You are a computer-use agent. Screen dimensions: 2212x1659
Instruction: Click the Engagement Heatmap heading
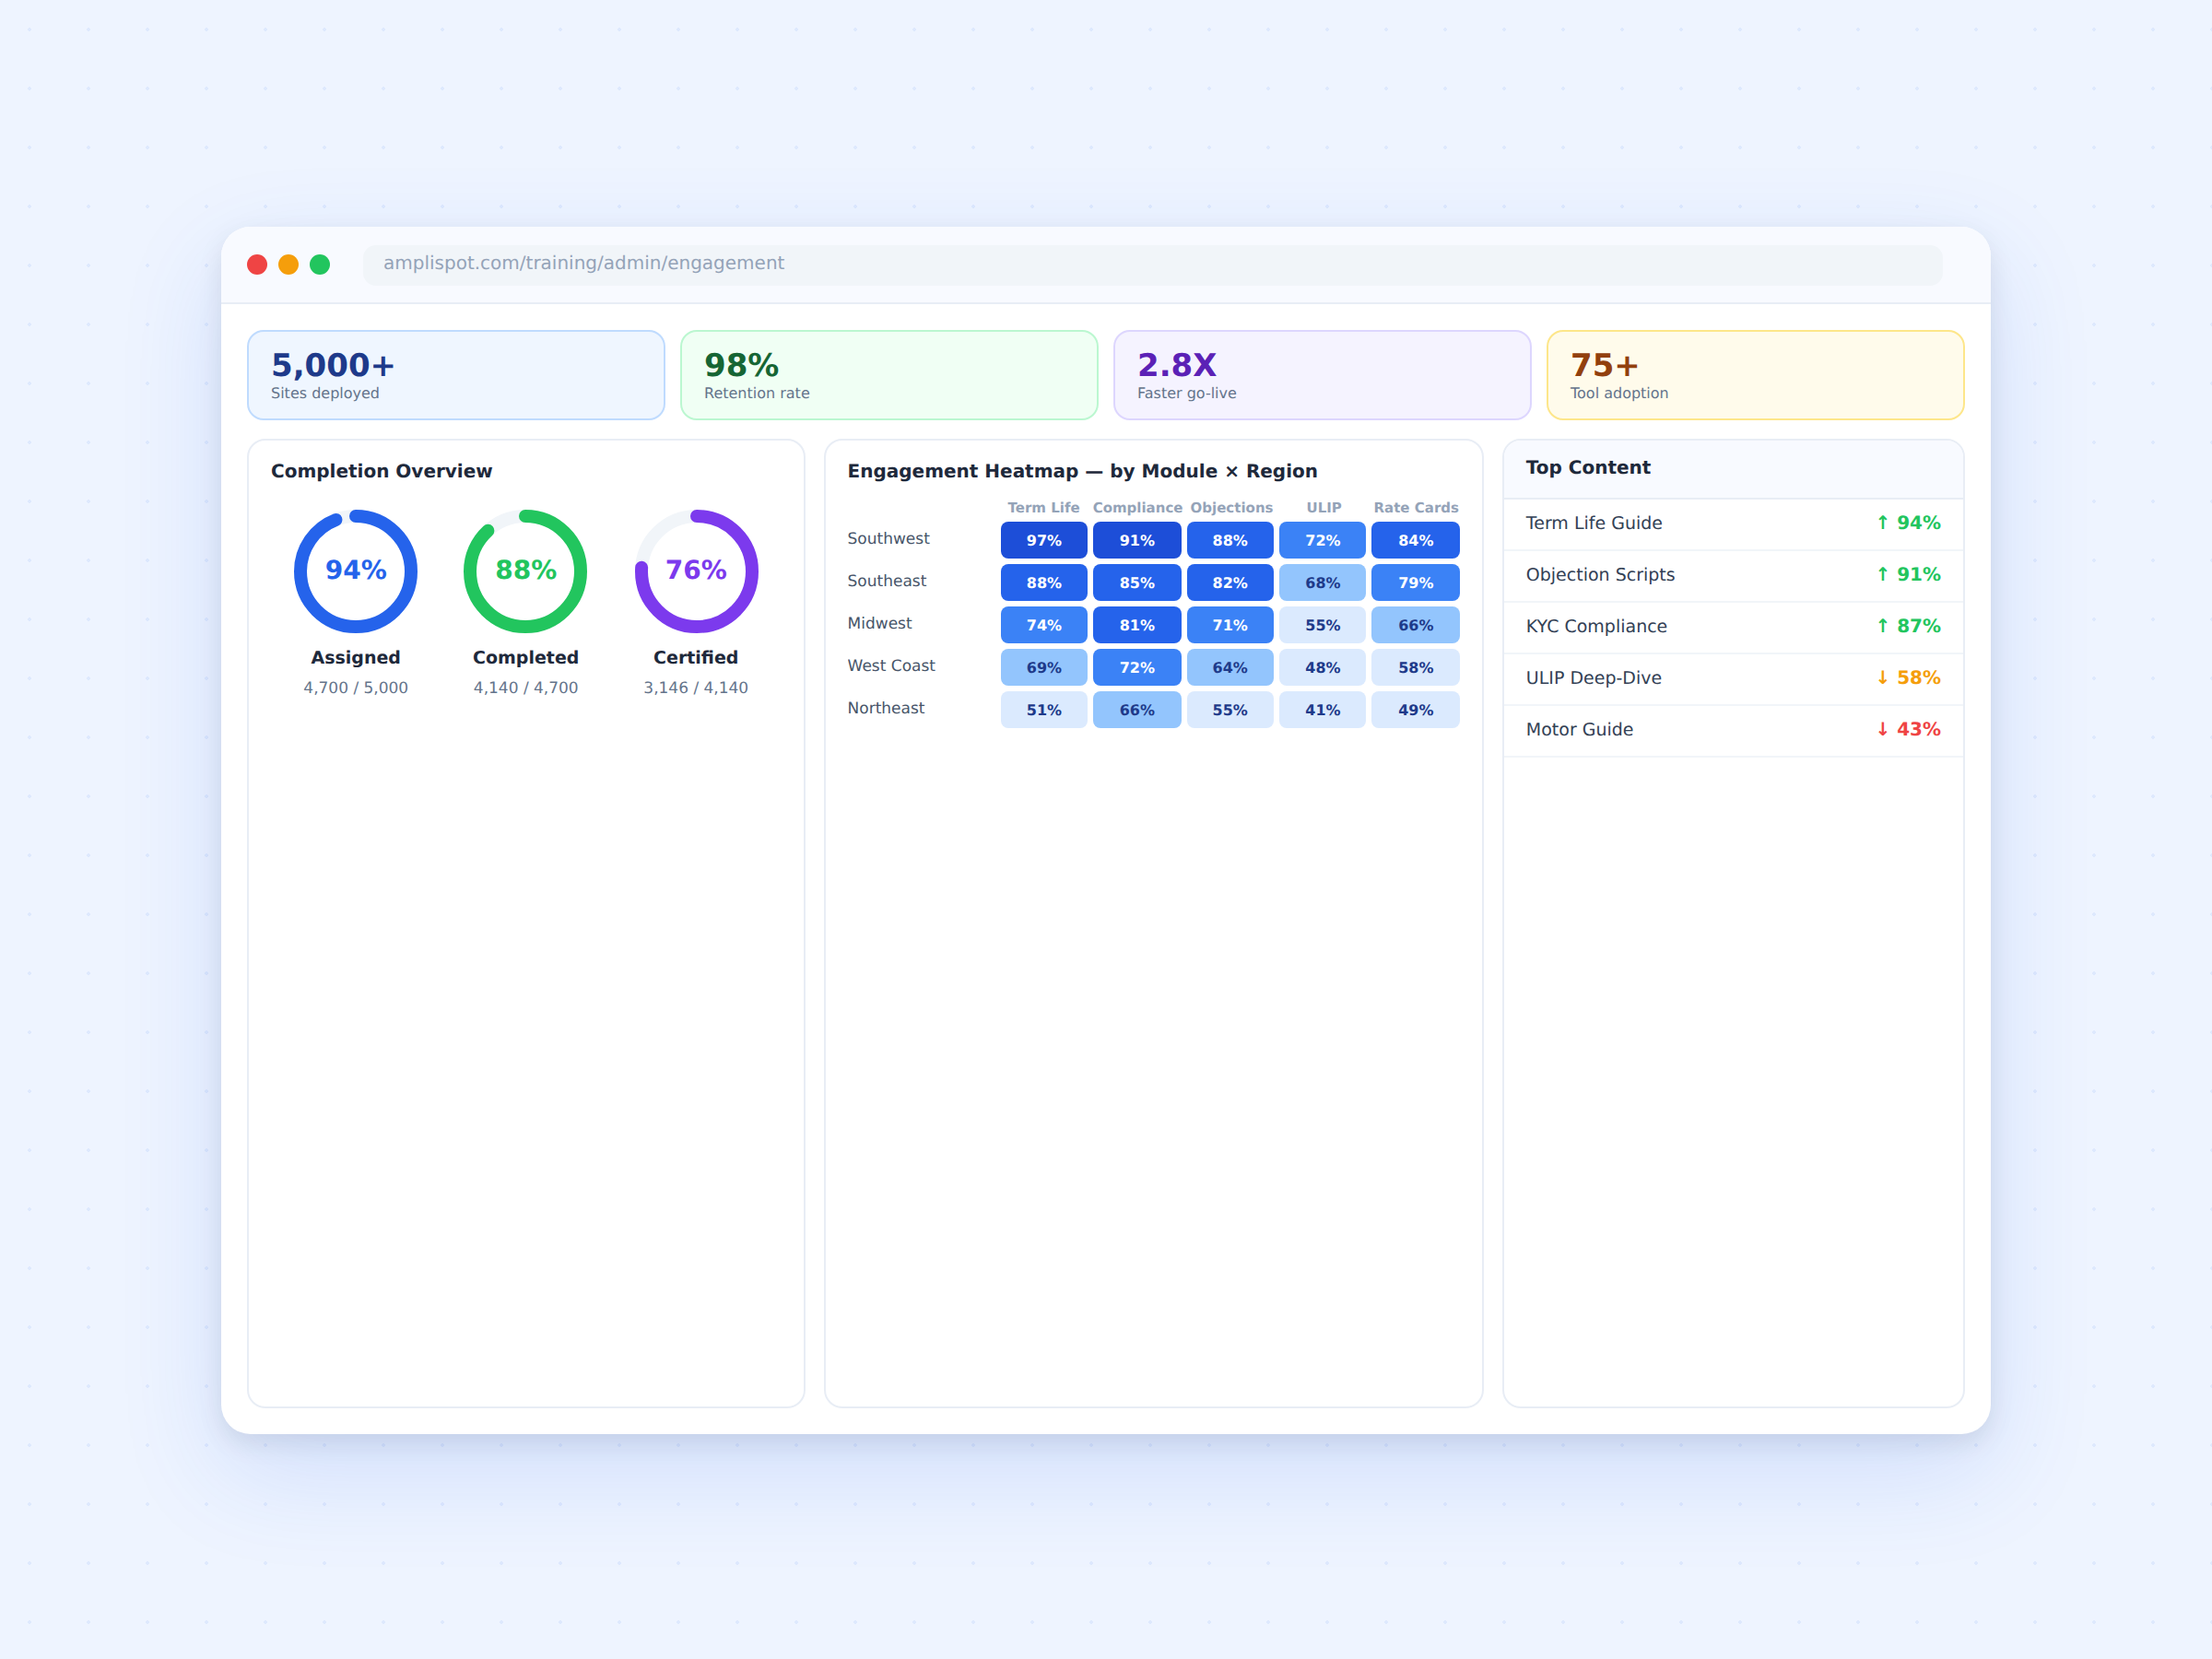click(1082, 471)
